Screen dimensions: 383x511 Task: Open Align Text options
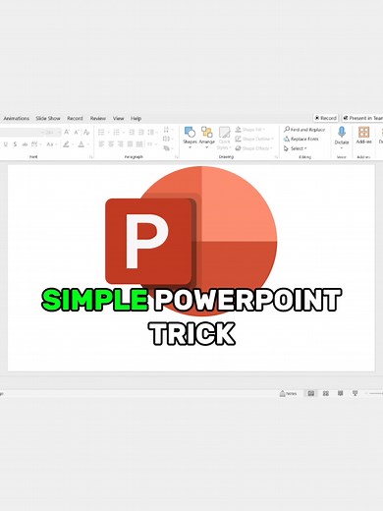(167, 139)
